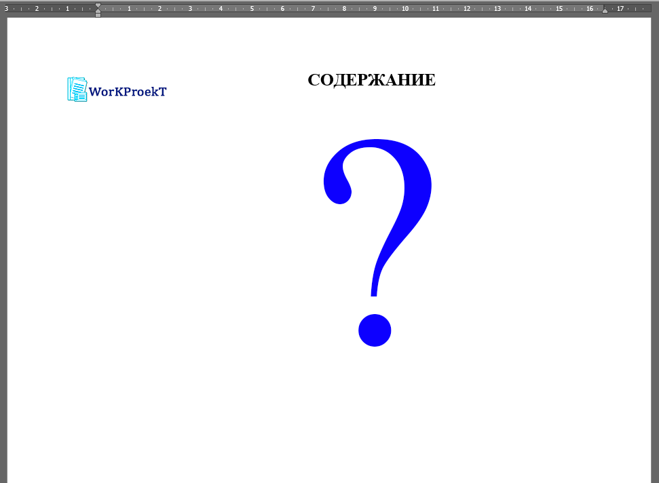Select the dot of the blue question mark
Image resolution: width=659 pixels, height=483 pixels.
(x=375, y=330)
